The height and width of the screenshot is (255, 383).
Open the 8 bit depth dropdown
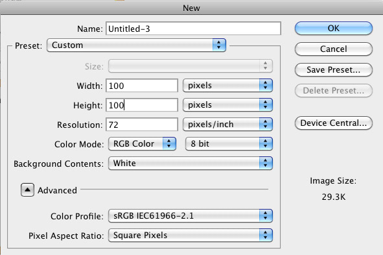point(229,144)
